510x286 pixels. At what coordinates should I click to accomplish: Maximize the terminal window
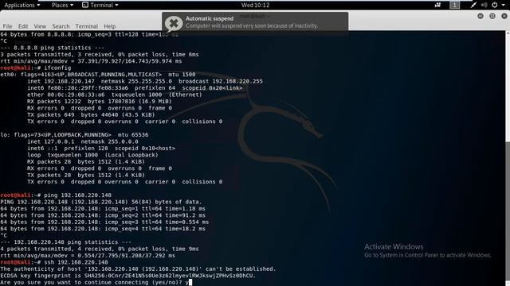coord(492,16)
